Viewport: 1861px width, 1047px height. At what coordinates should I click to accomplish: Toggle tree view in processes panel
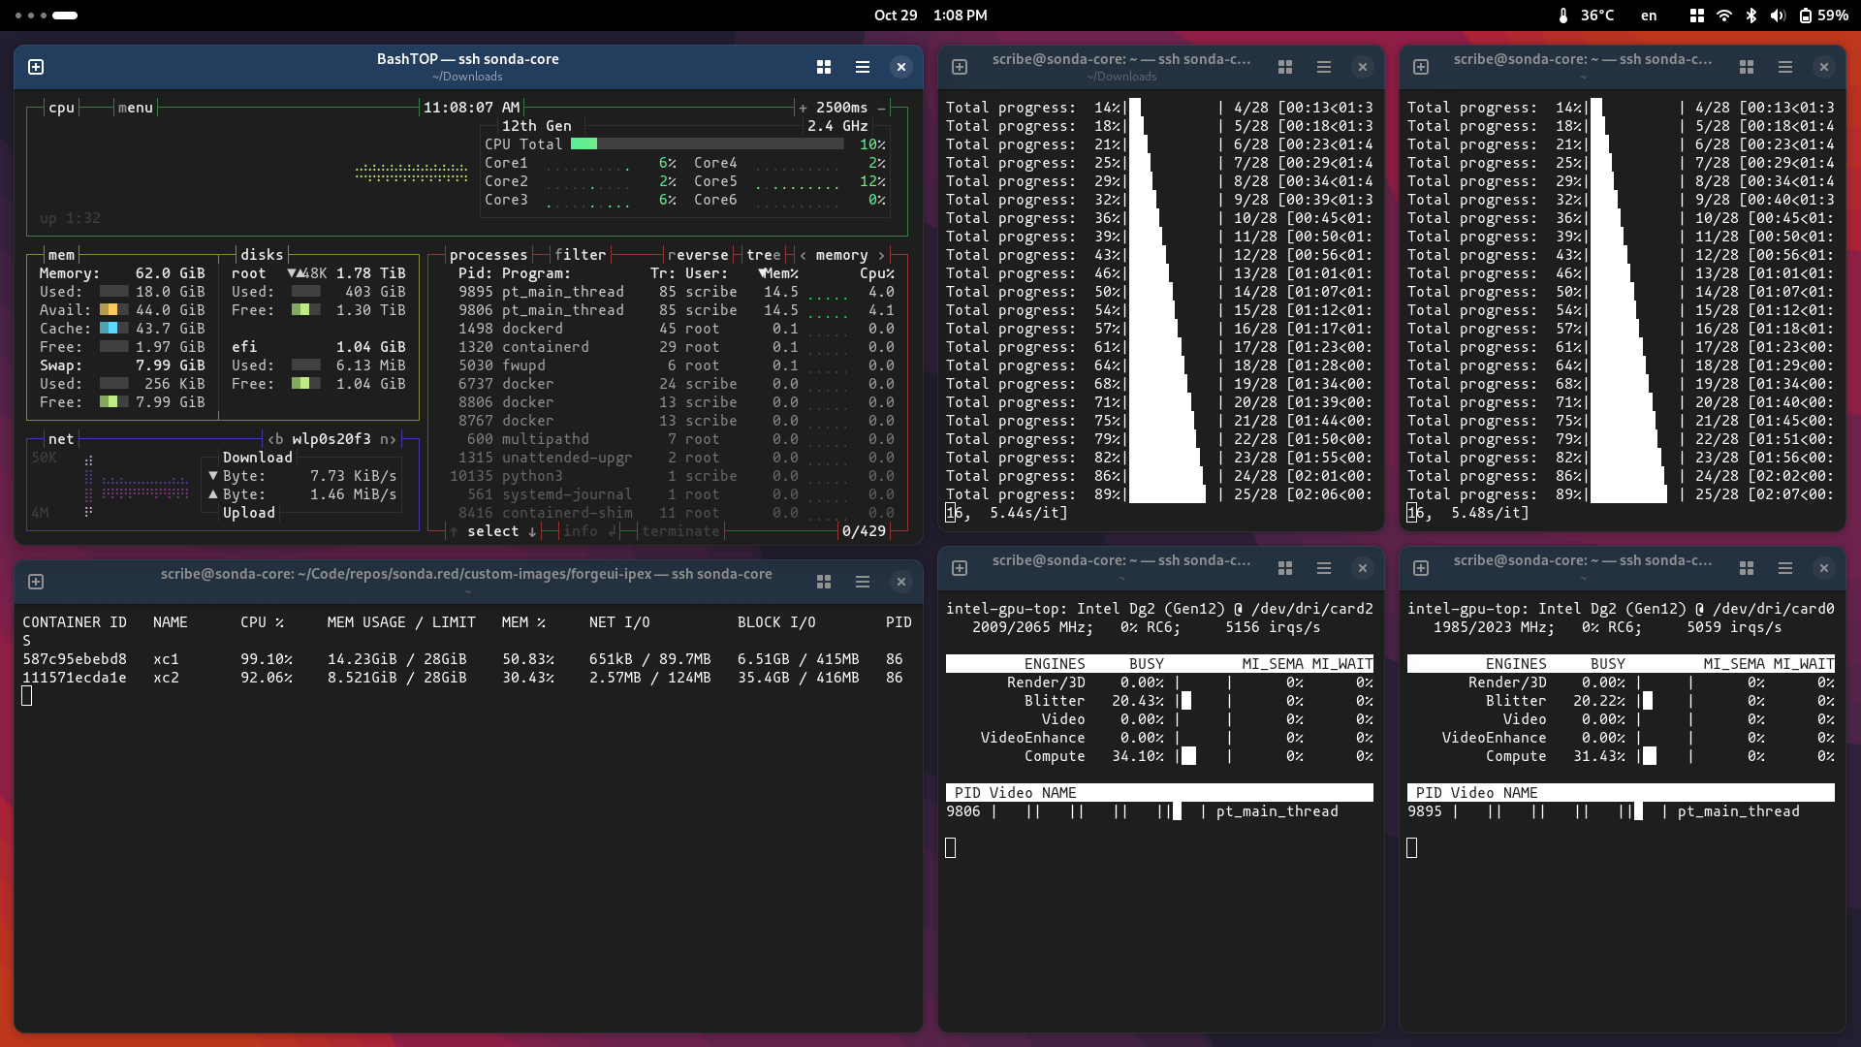tap(763, 255)
